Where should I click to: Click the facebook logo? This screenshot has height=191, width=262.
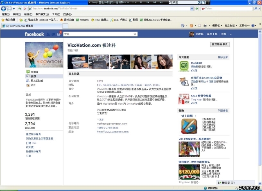click(34, 34)
